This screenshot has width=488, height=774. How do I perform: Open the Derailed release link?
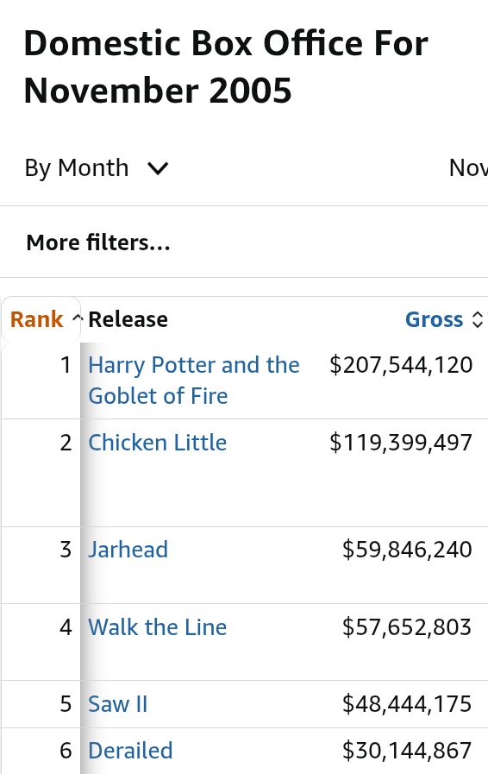(x=131, y=751)
